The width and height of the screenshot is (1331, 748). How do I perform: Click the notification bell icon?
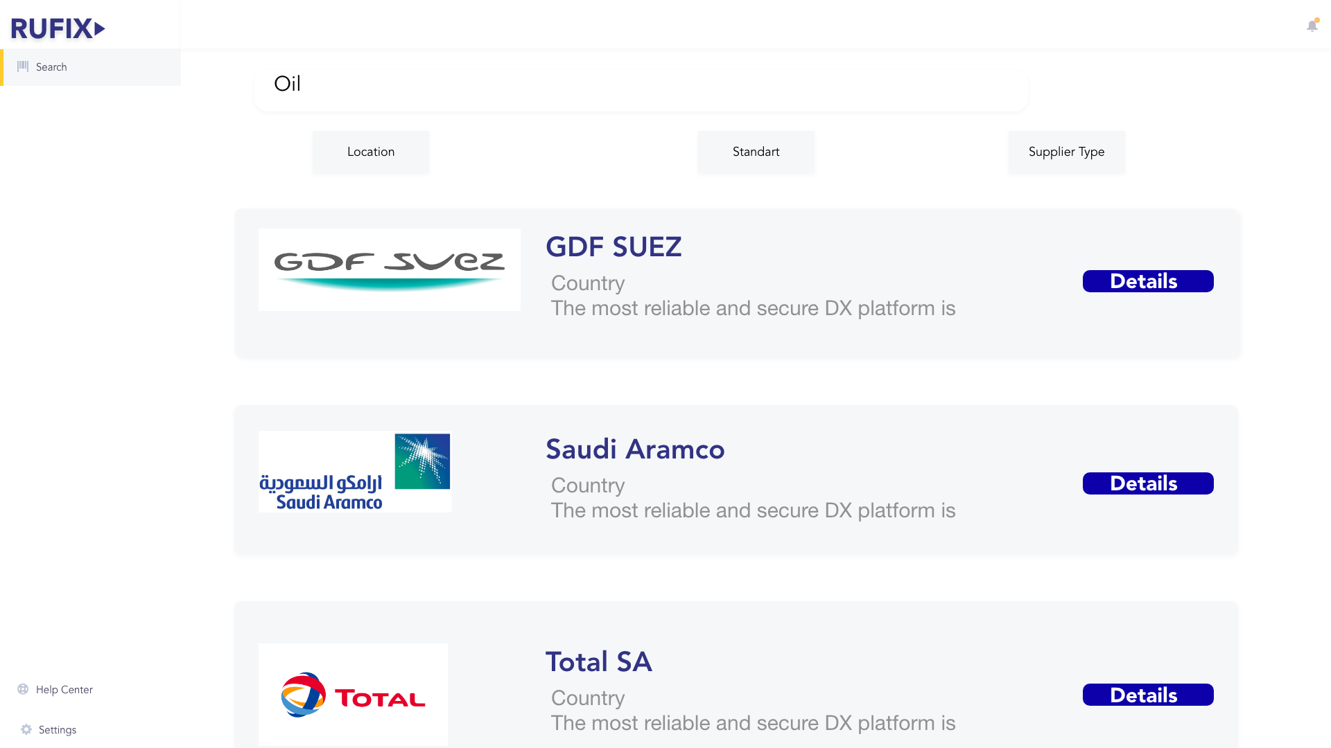(1312, 26)
